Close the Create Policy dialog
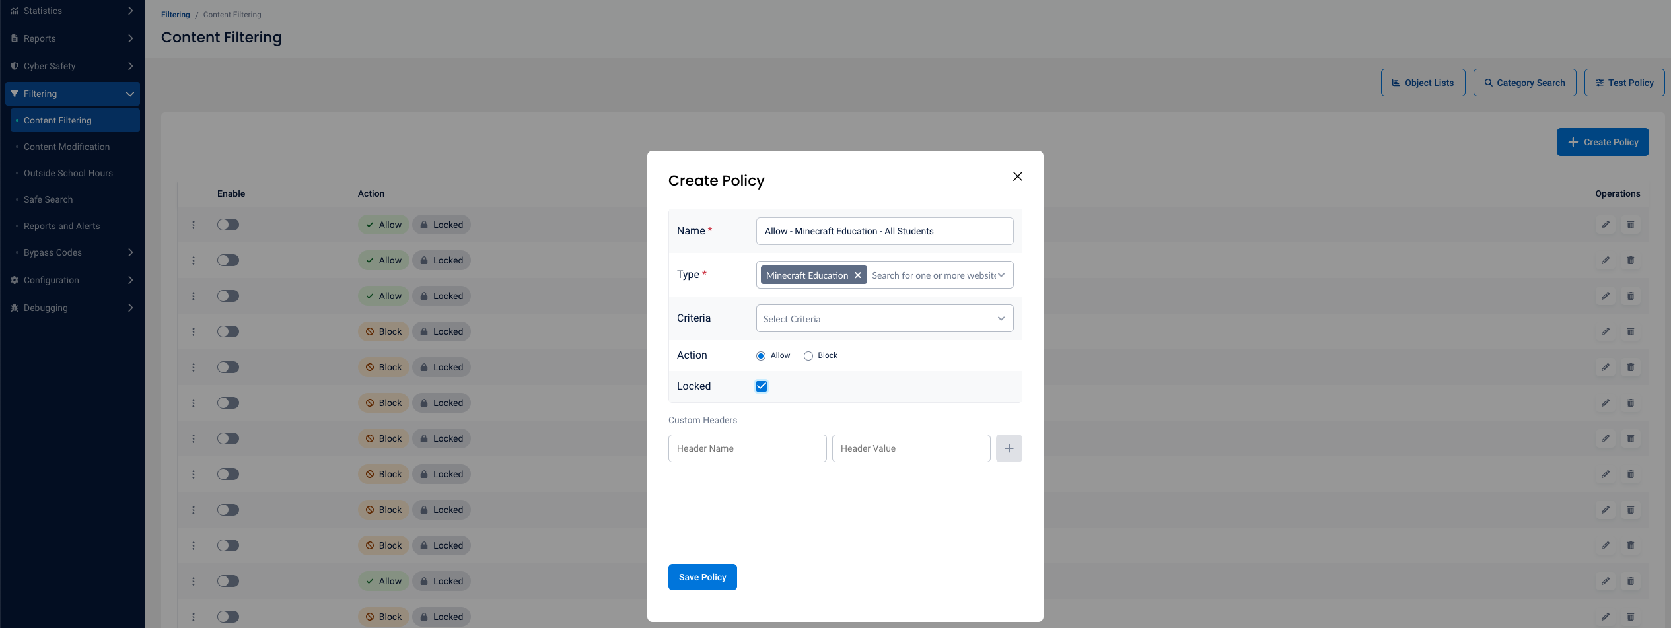Viewport: 1671px width, 628px height. [x=1017, y=176]
